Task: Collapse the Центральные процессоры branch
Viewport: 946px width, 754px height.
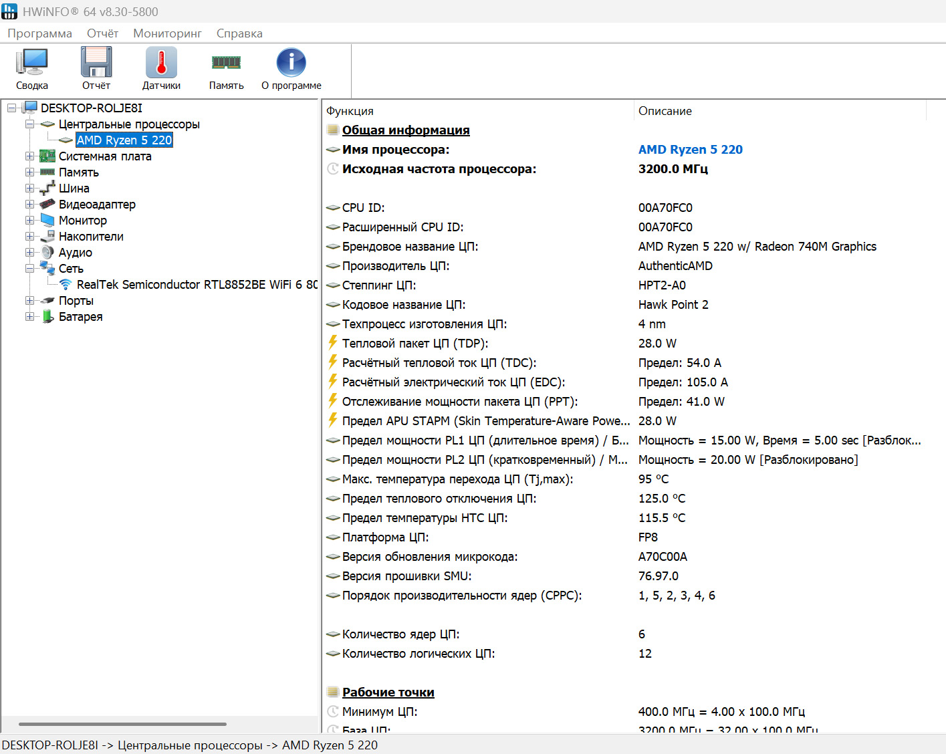Action: point(29,124)
